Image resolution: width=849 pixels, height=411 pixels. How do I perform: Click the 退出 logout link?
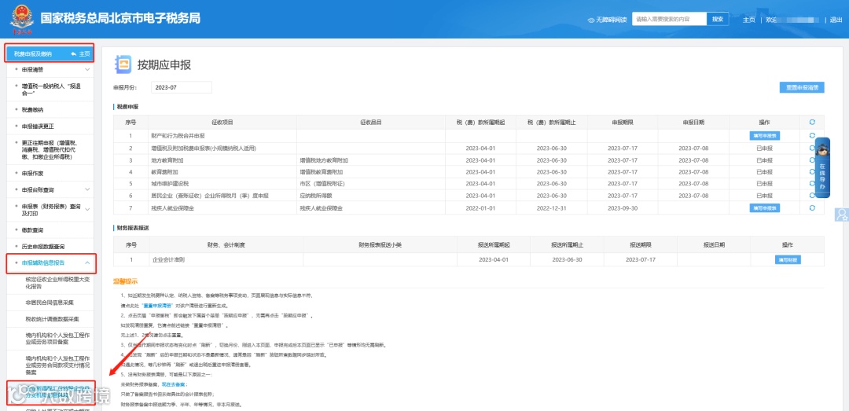point(836,20)
